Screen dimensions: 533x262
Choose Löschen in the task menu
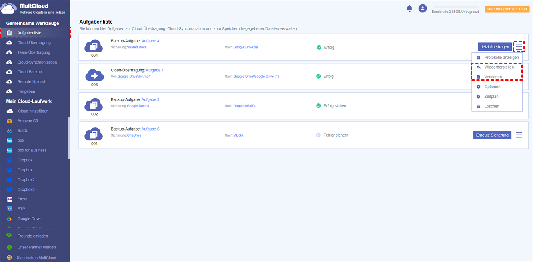[x=491, y=107]
